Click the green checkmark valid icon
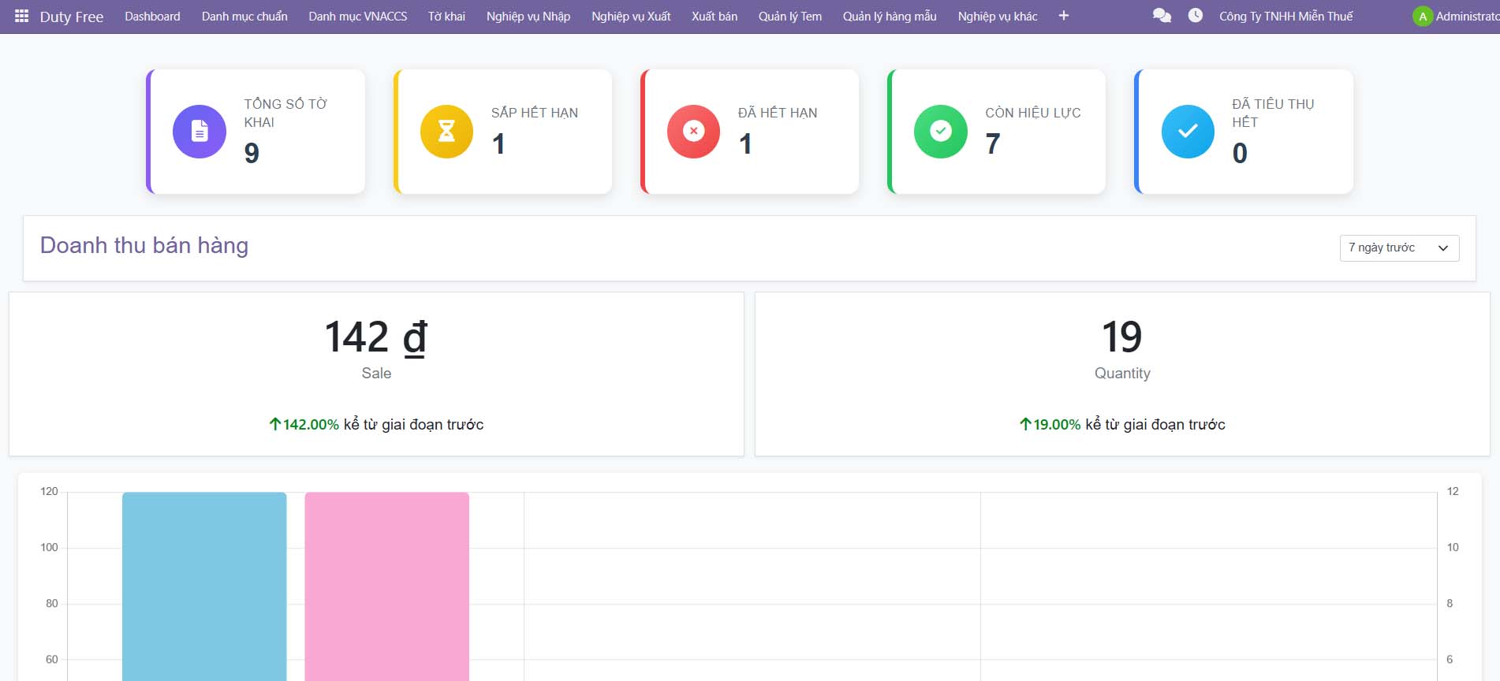Screen dimensions: 1500x681 (940, 132)
